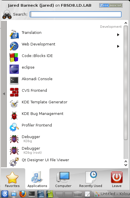The width and height of the screenshot is (130, 198).
Task: Click the Search input field
Action: coord(75,14)
